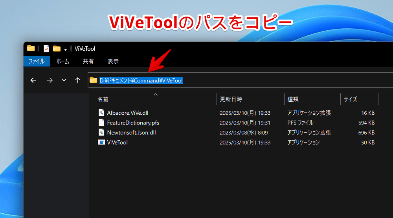The height and width of the screenshot is (218, 393).
Task: Click the Newtonsoft.Json.dll file icon
Action: click(101, 132)
